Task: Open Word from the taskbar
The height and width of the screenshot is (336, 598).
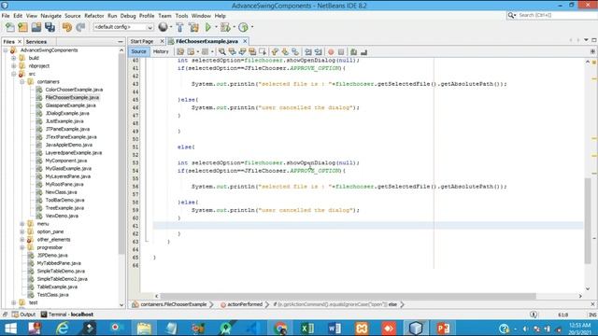Action: (x=335, y=328)
